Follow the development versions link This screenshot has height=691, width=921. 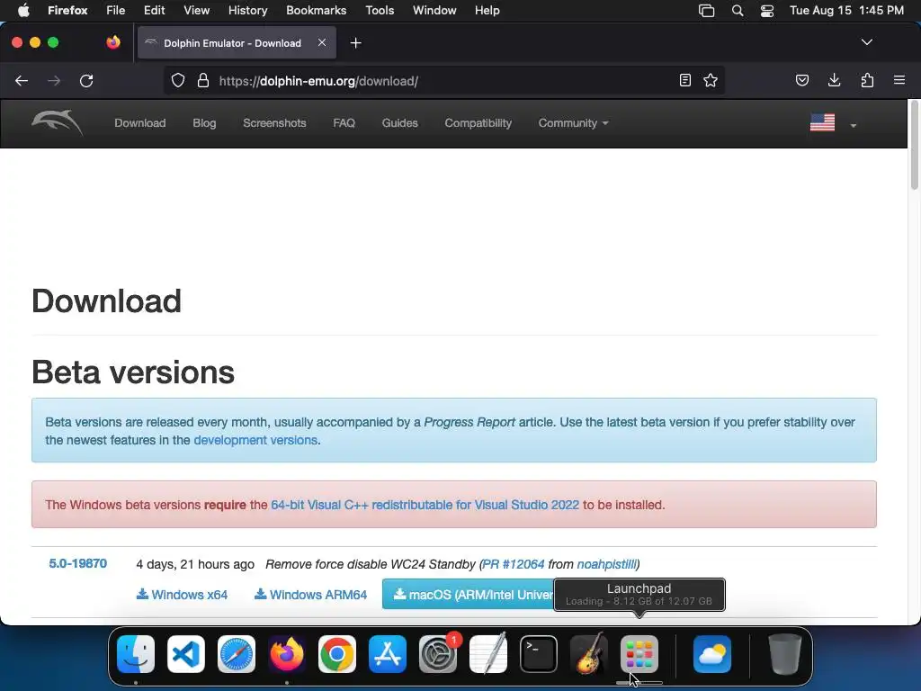(x=255, y=440)
